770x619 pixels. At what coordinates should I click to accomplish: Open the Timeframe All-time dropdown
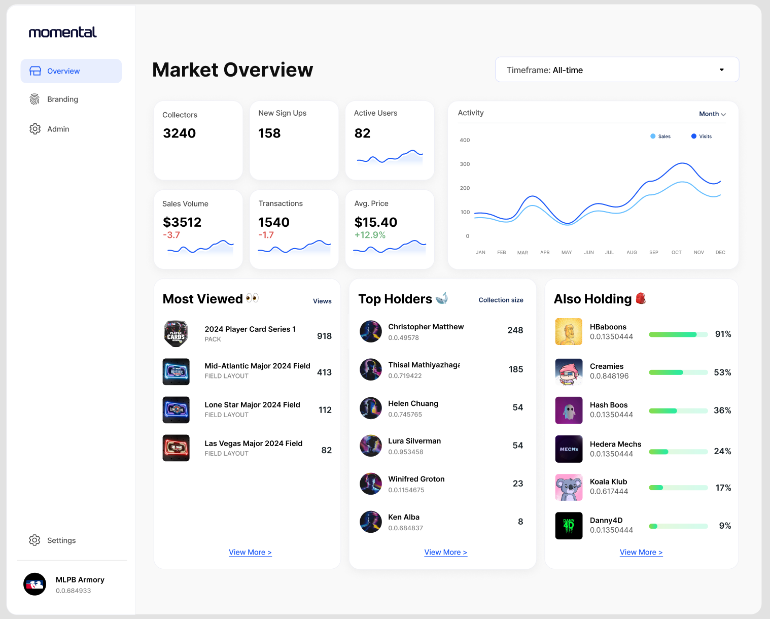point(617,70)
